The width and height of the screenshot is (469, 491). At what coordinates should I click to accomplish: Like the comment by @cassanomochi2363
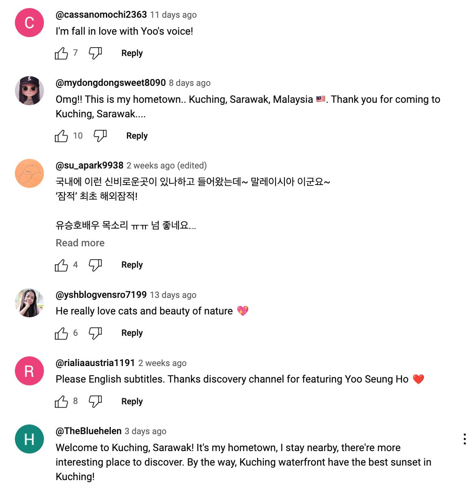pos(61,53)
